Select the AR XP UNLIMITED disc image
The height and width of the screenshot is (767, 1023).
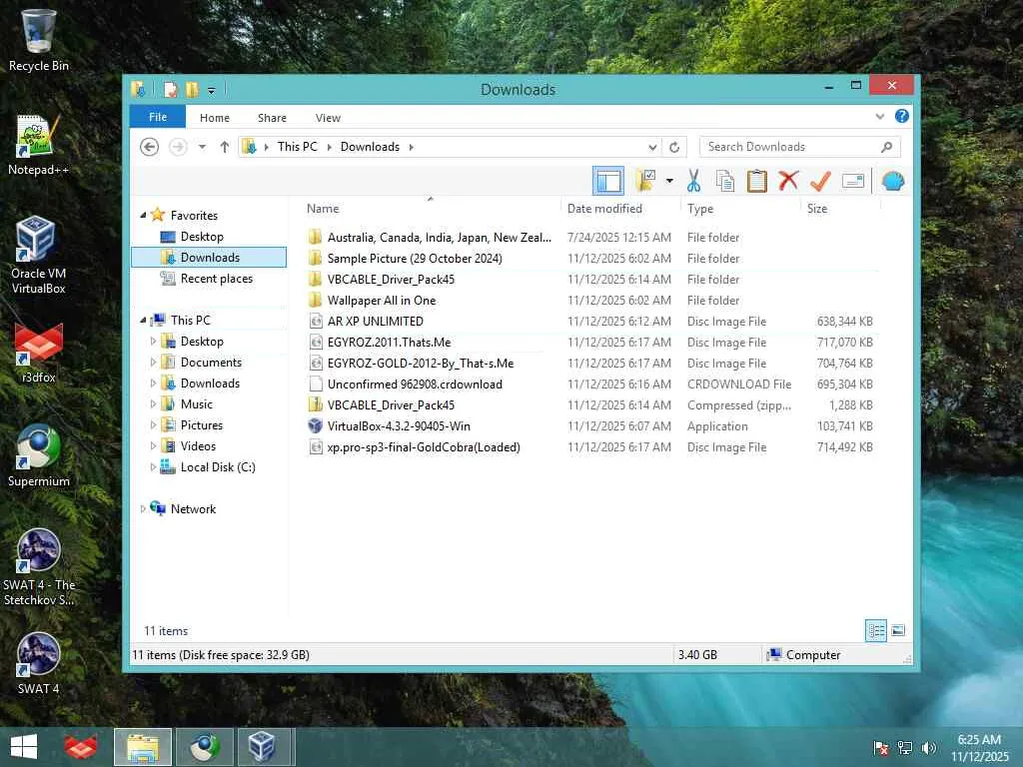click(x=590, y=321)
